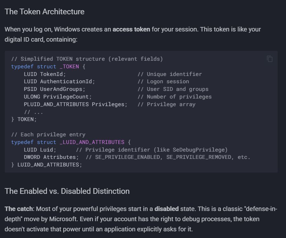Click the line "ULONG PrivilegeCount;"
286x238 pixels.
coord(58,97)
